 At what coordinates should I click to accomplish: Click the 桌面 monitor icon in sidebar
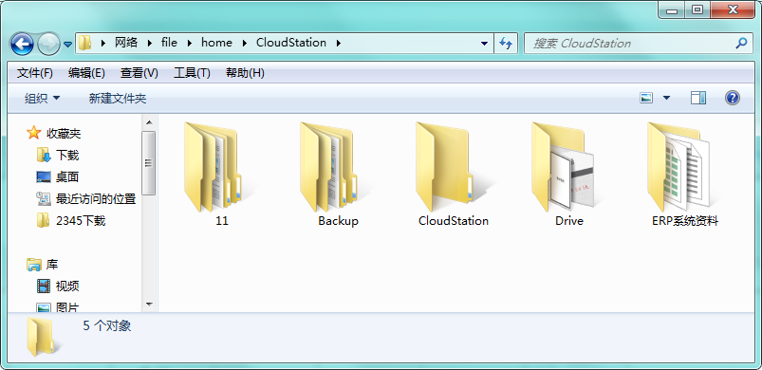click(x=44, y=177)
